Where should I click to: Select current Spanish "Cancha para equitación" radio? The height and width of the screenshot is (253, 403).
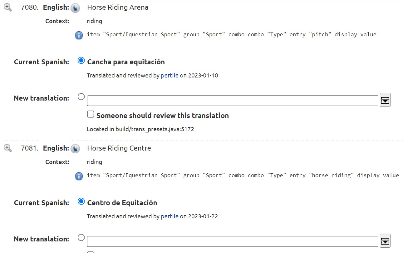pos(81,61)
